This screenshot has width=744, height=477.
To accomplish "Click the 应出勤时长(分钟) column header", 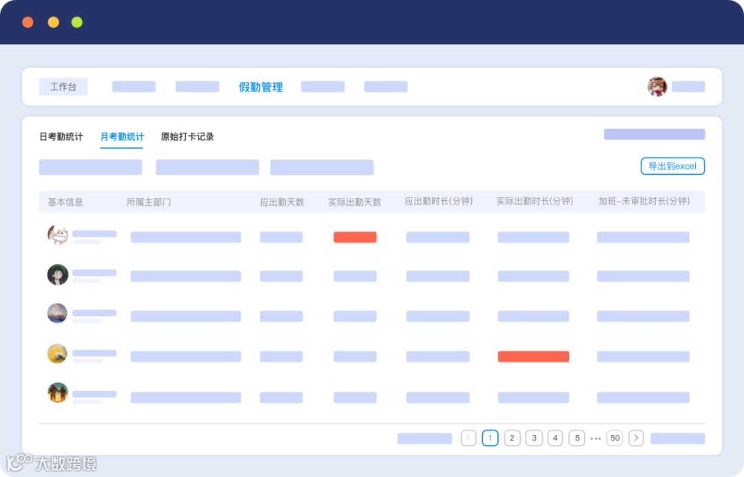I will coord(438,201).
